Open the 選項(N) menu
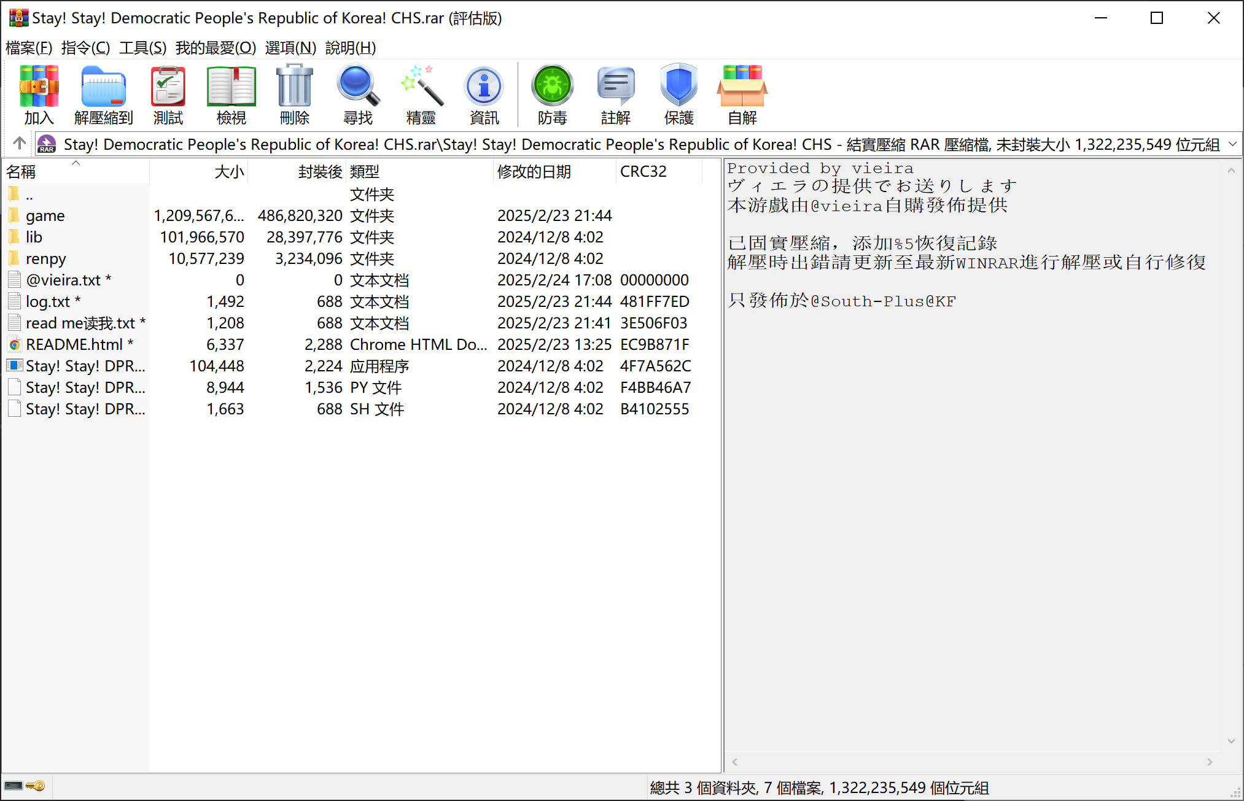Image resolution: width=1244 pixels, height=801 pixels. coord(290,47)
